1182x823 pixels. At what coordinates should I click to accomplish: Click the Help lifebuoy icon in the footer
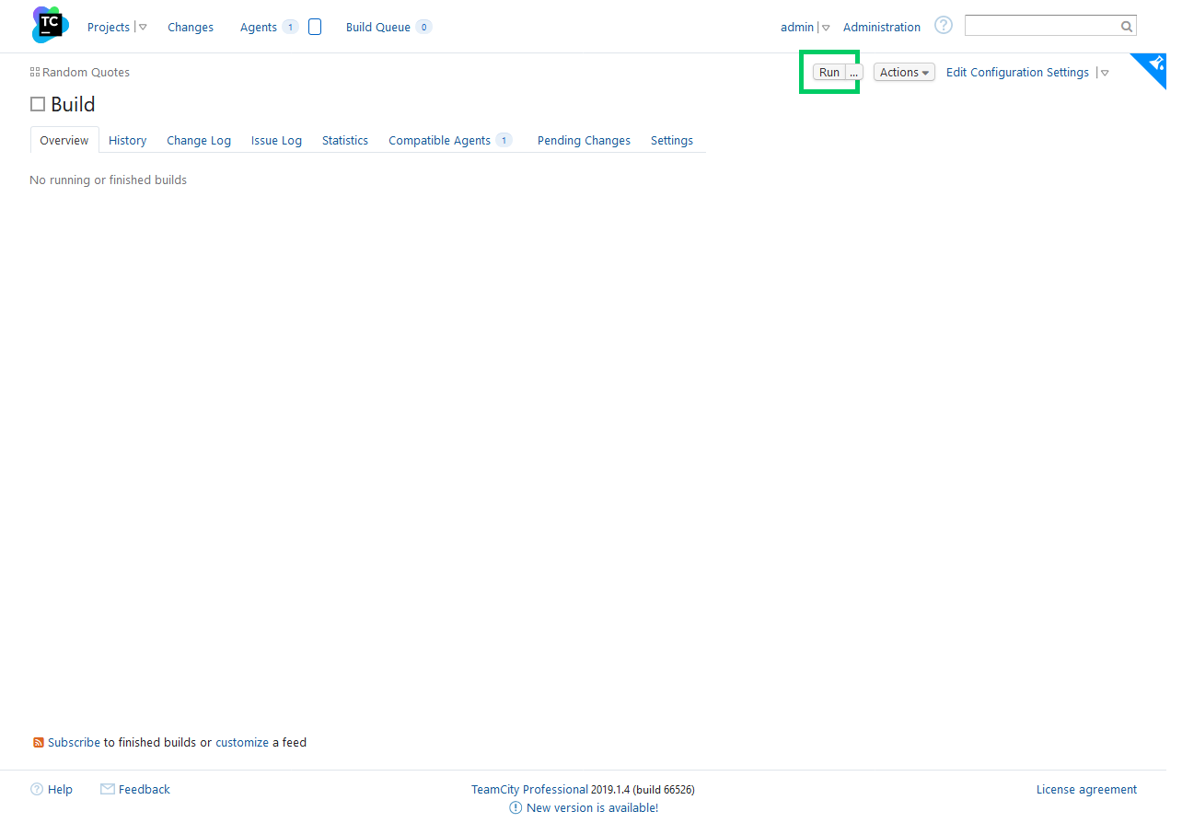point(37,789)
